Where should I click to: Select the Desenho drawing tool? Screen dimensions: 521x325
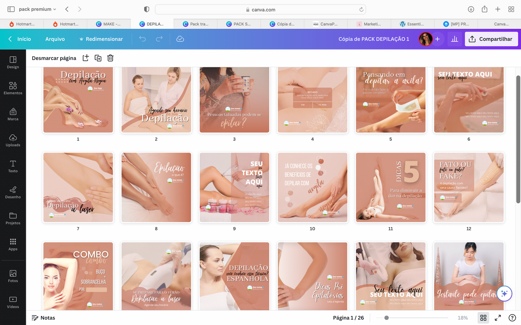click(x=13, y=192)
